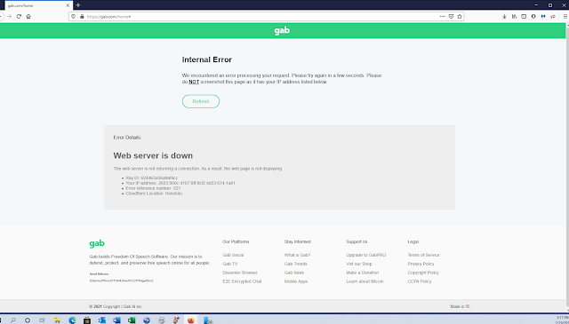Open Outlook from taskbar

102,320
